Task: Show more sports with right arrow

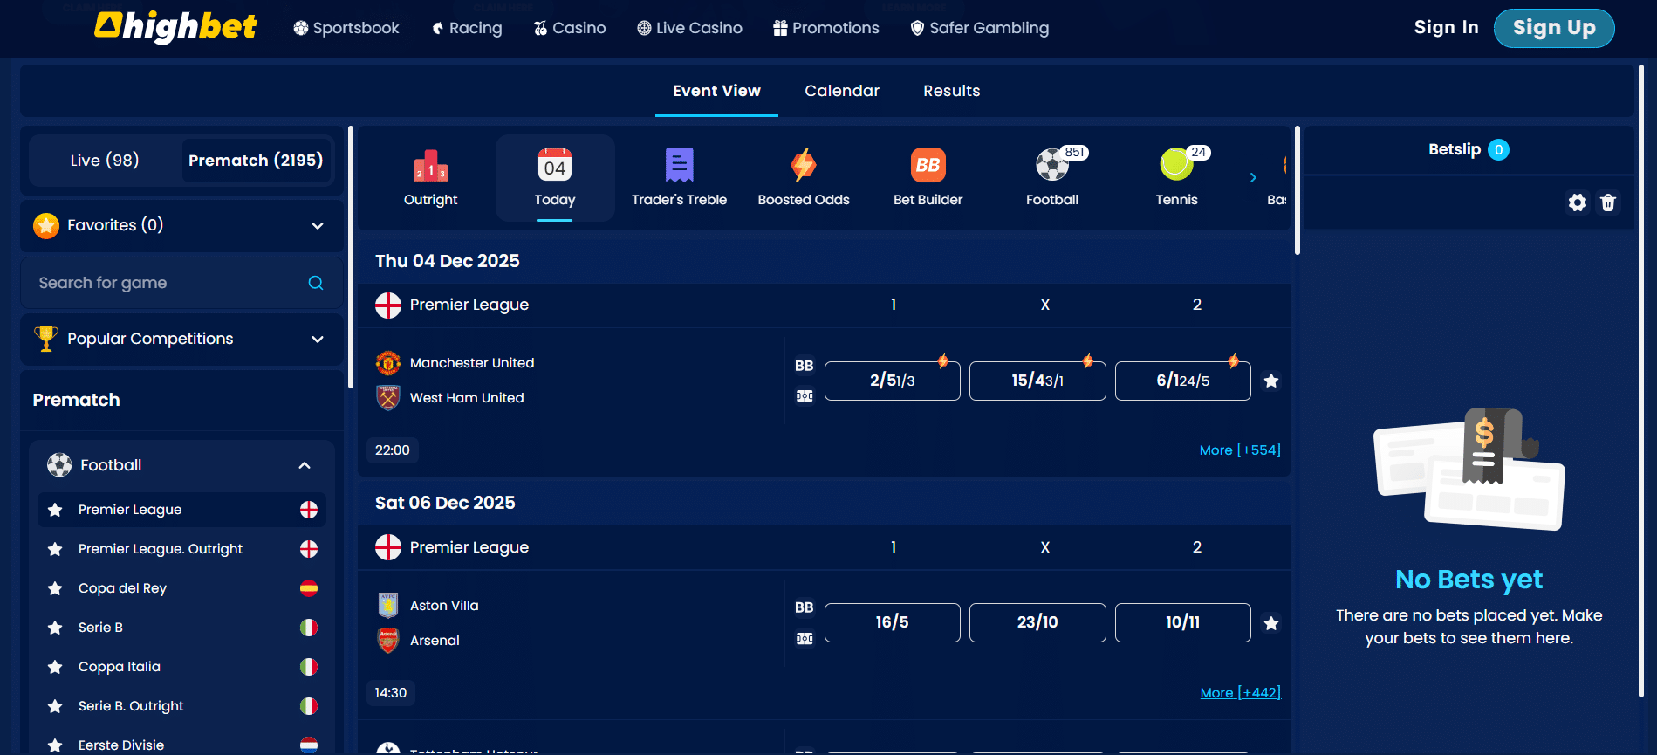Action: click(x=1253, y=178)
